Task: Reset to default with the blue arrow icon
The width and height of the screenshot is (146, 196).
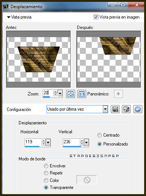Action: [138, 109]
